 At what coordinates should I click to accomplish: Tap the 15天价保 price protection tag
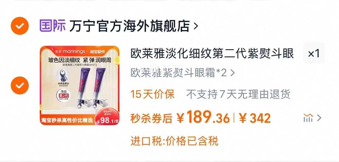tap(153, 94)
